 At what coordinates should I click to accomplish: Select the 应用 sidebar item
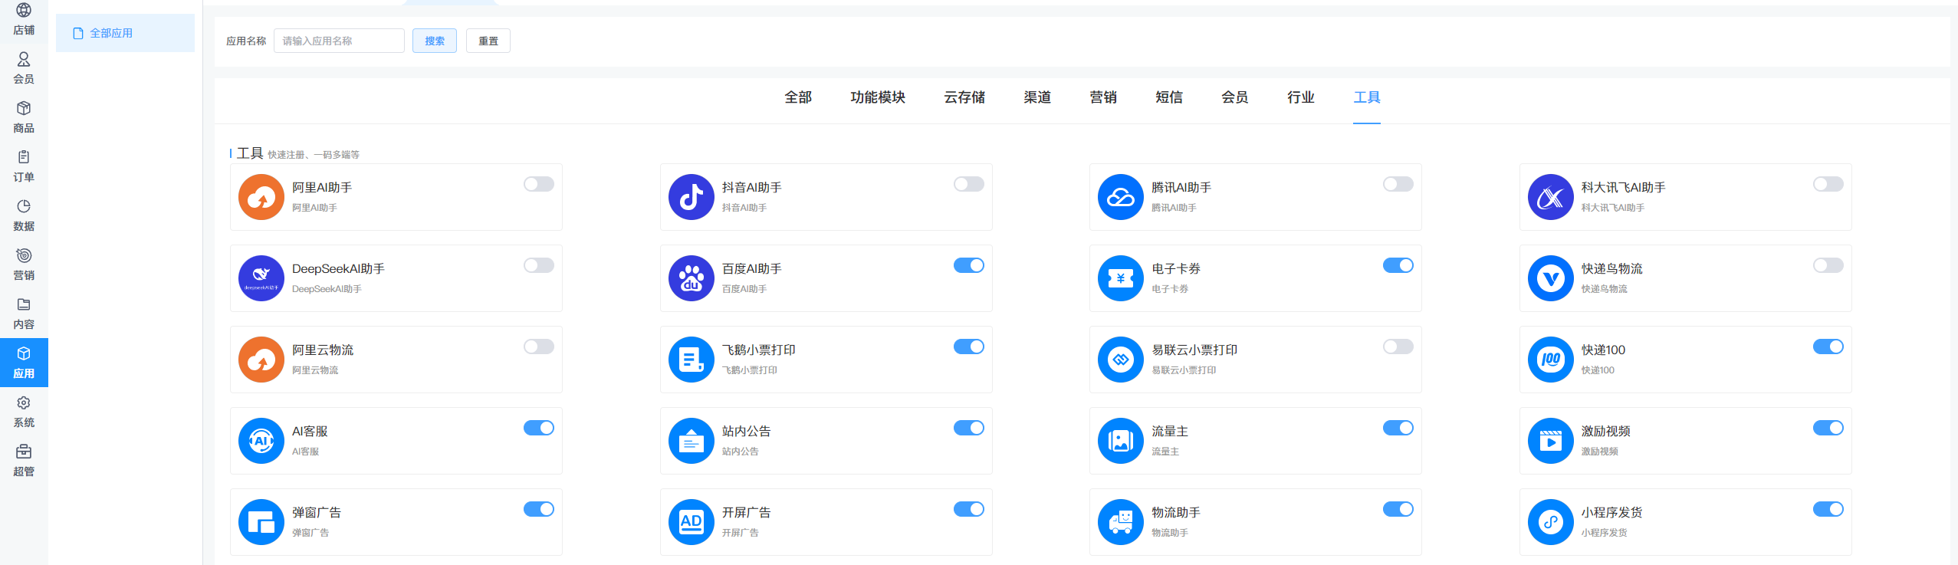[x=24, y=363]
